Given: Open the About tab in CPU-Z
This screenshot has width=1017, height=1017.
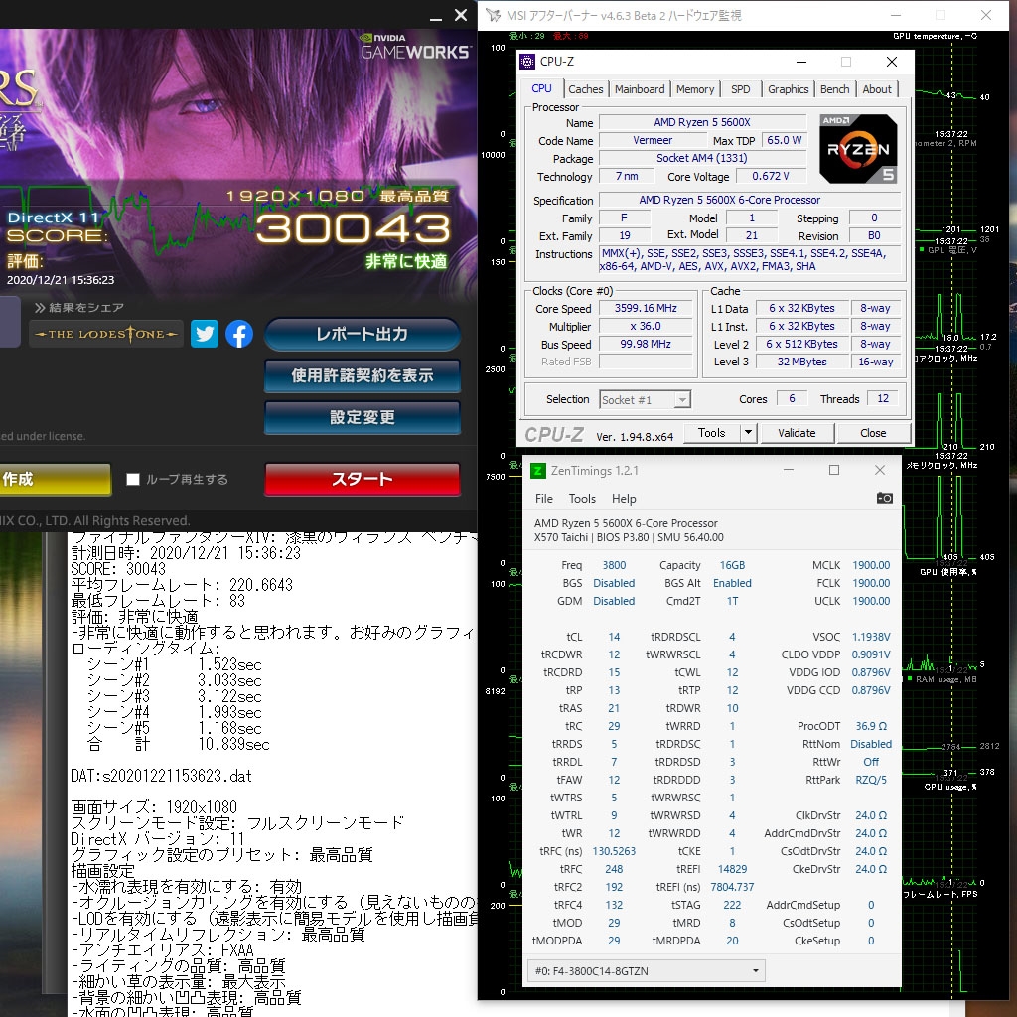Looking at the screenshot, I should (876, 89).
